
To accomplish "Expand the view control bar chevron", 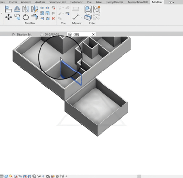I will (66, 176).
